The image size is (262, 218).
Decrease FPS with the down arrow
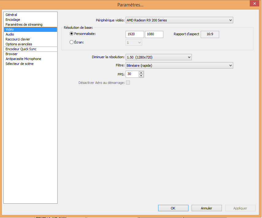coord(141,76)
